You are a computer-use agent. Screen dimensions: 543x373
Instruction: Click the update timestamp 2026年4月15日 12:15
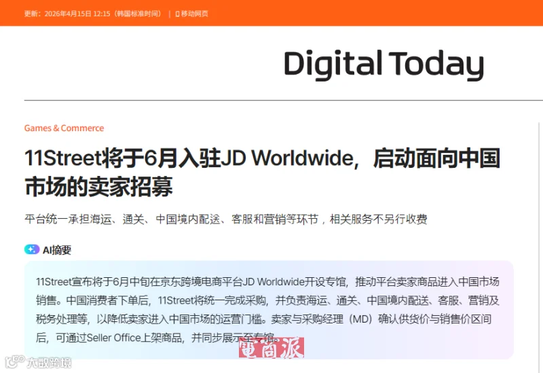[x=77, y=14]
